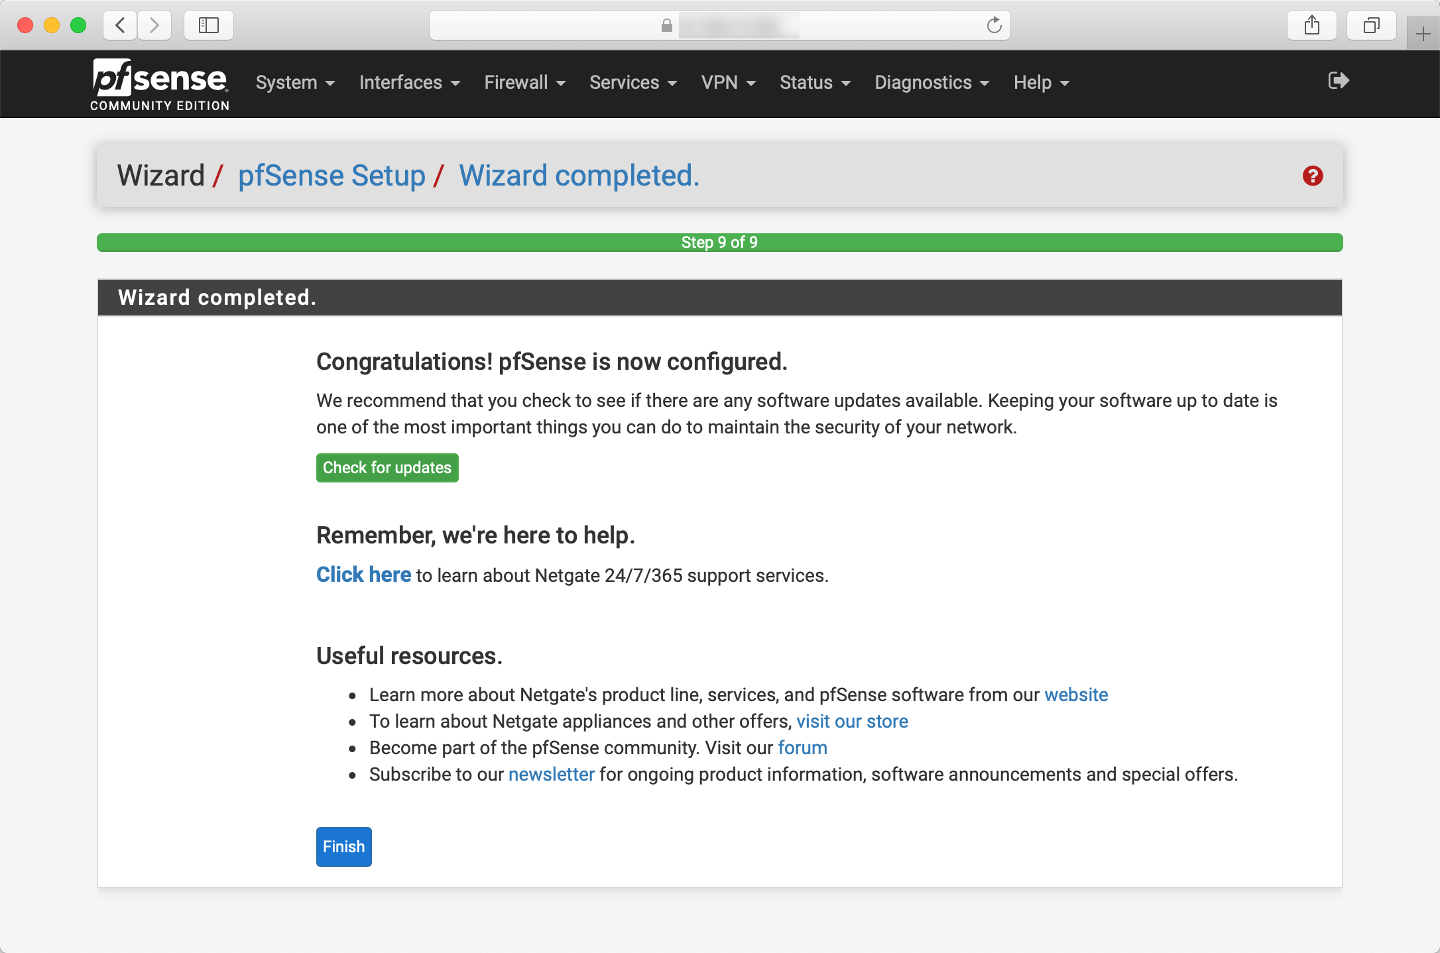Open the Firewall dropdown menu

point(524,83)
